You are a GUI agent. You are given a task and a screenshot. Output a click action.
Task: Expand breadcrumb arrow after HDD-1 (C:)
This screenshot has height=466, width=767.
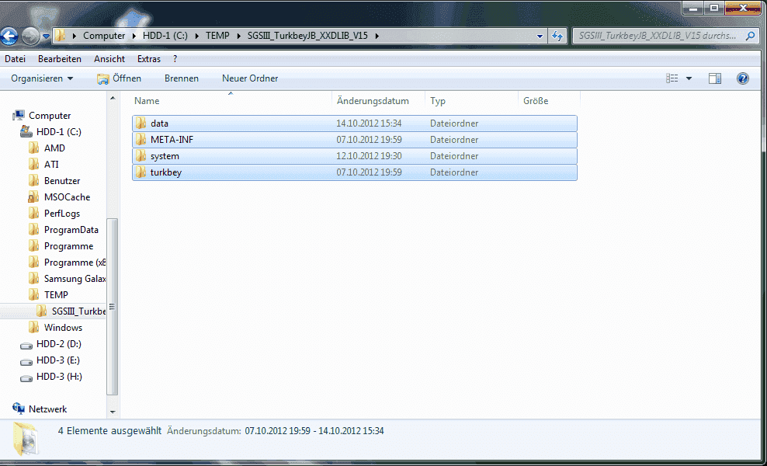(196, 36)
